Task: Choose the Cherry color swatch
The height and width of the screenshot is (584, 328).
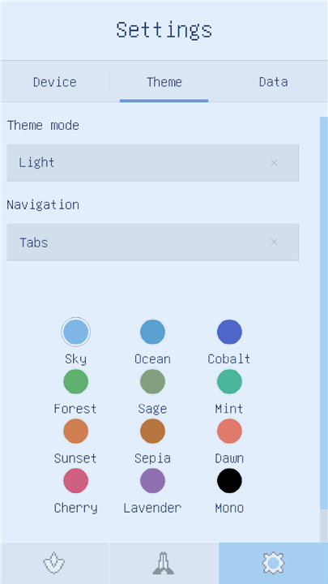Action: coord(76,480)
